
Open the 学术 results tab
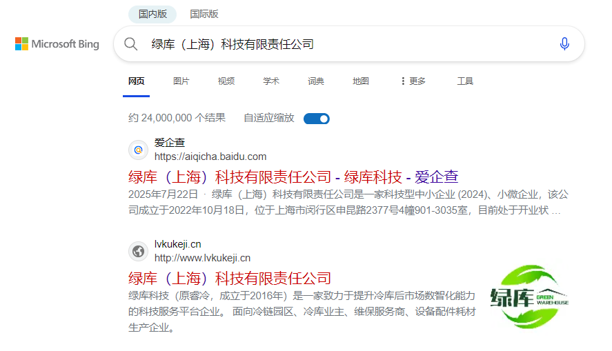click(271, 81)
